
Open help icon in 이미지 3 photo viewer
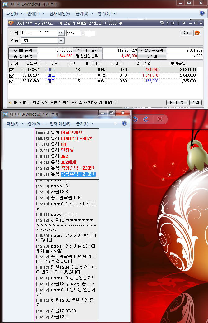coord(124,123)
